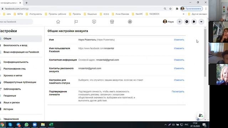Image resolution: width=228 pixels, height=128 pixels.
Task: Click Изменить for Контактная информация
Action: coord(179,60)
